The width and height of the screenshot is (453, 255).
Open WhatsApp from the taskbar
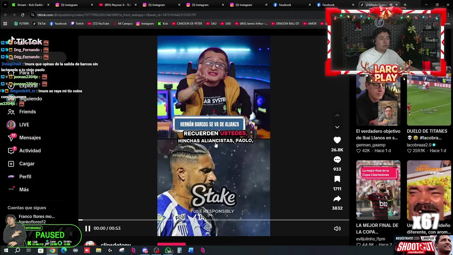[x=168, y=251]
